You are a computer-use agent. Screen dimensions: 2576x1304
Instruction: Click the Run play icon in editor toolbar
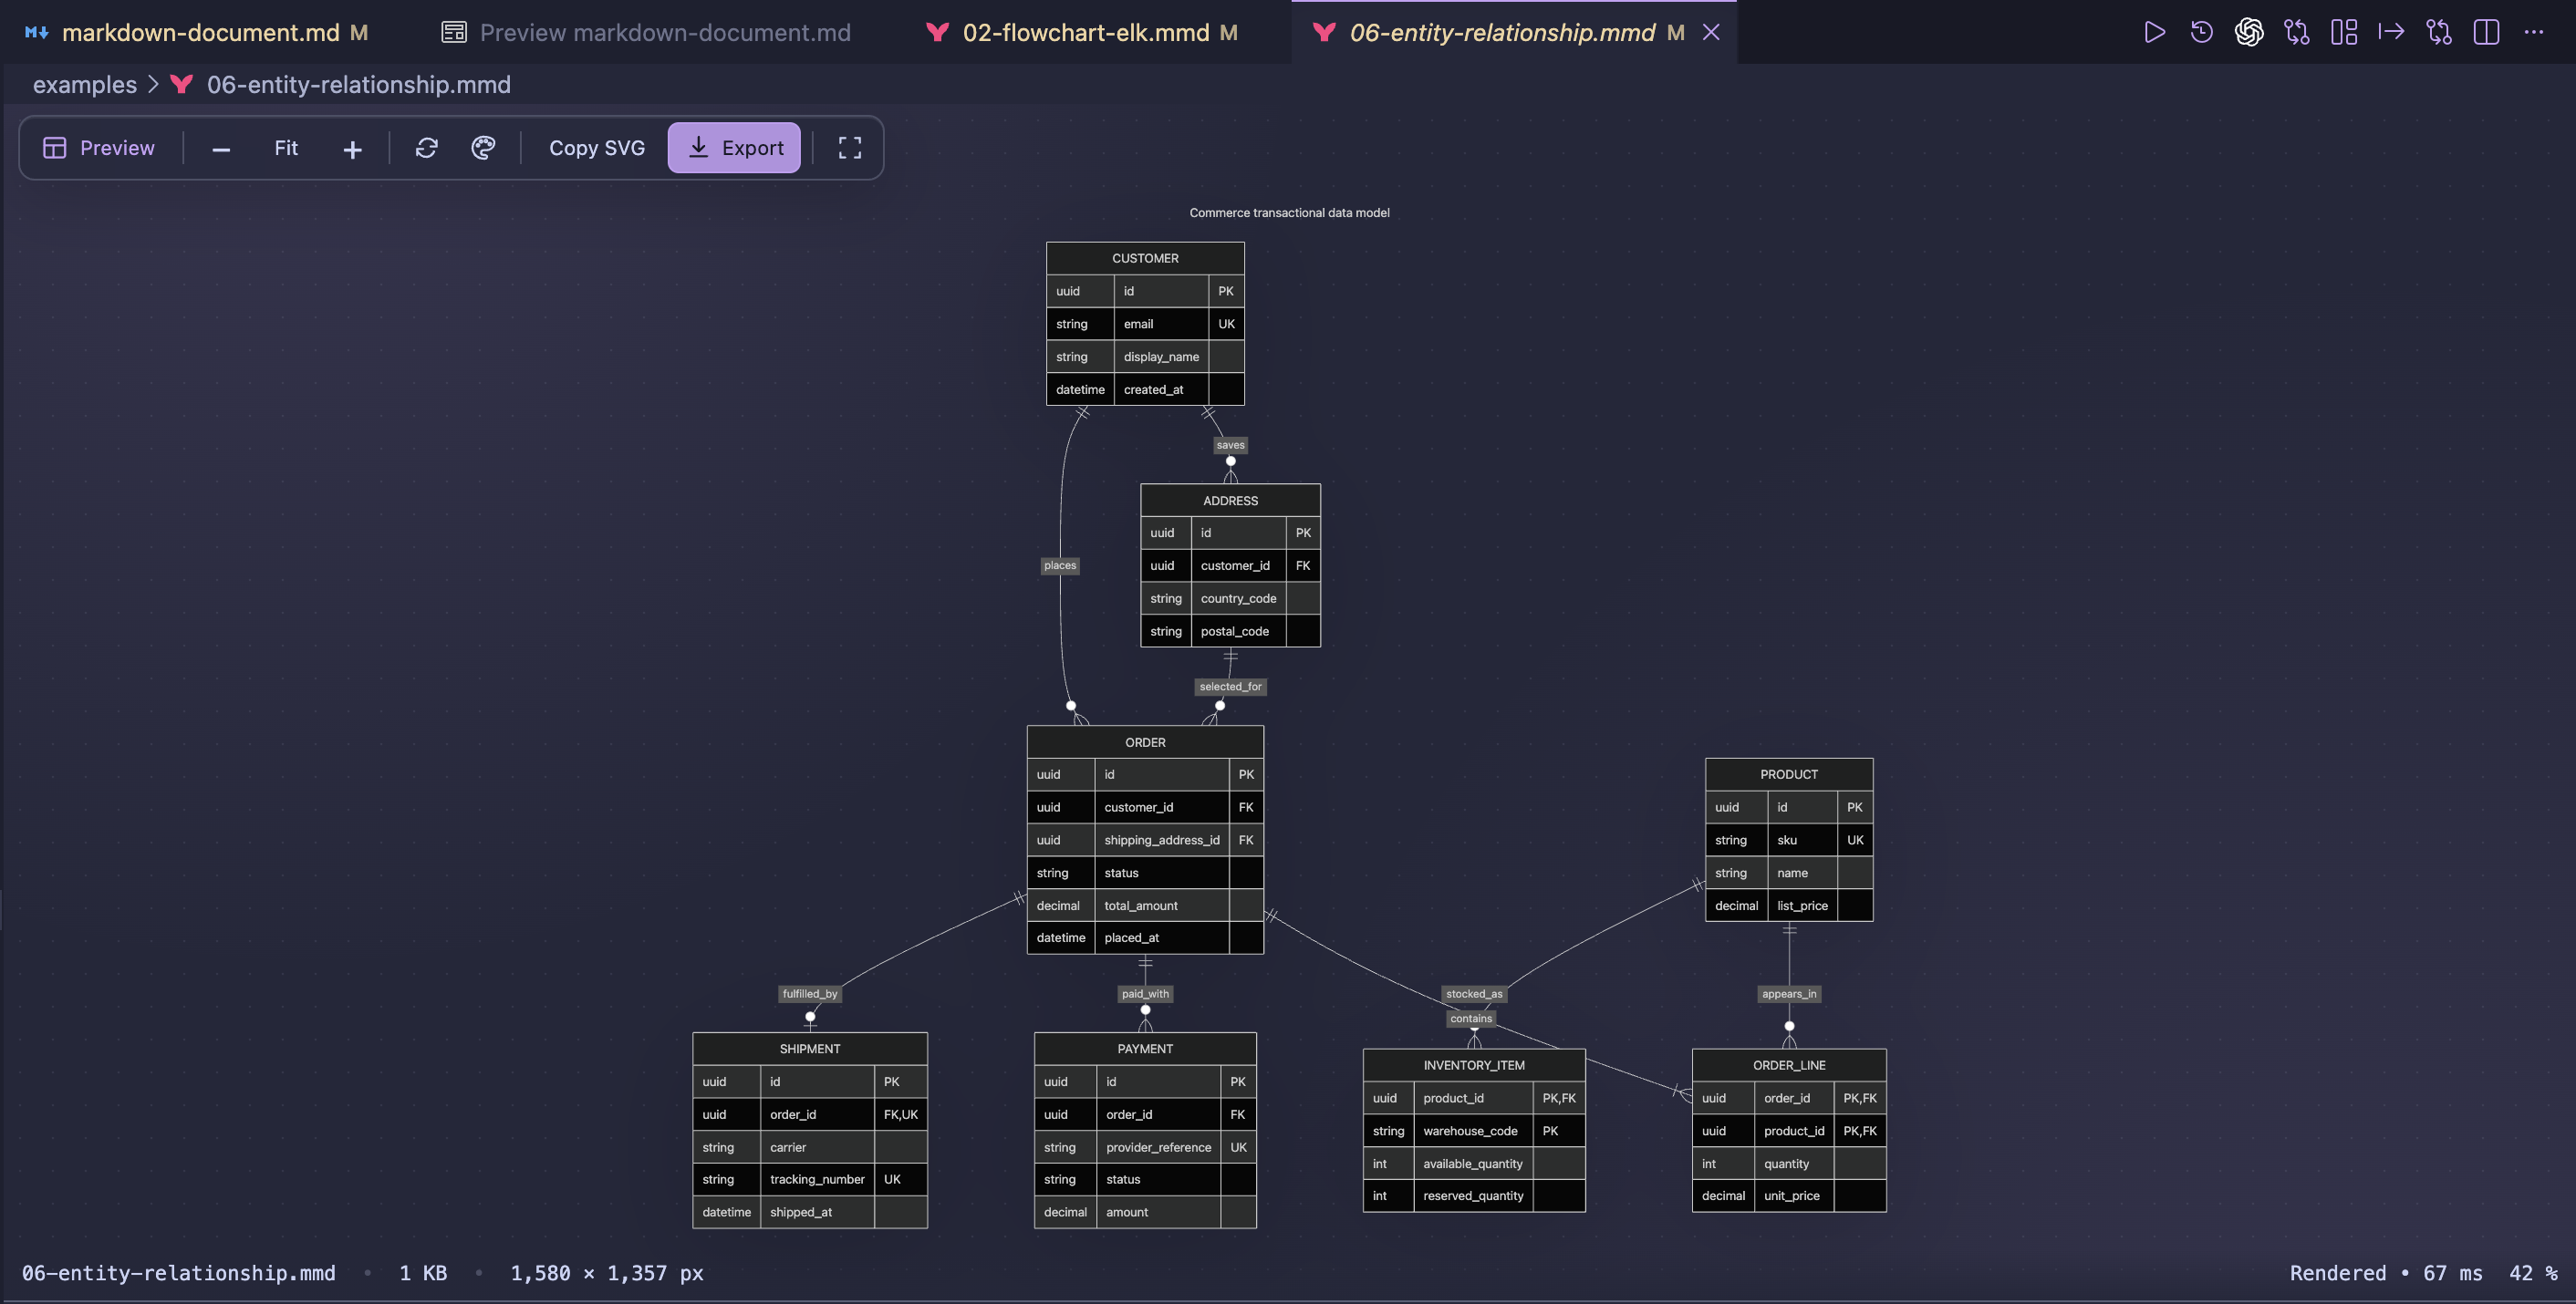[2154, 32]
